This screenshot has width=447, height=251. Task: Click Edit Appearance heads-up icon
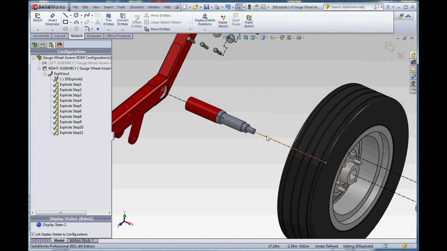[282, 38]
